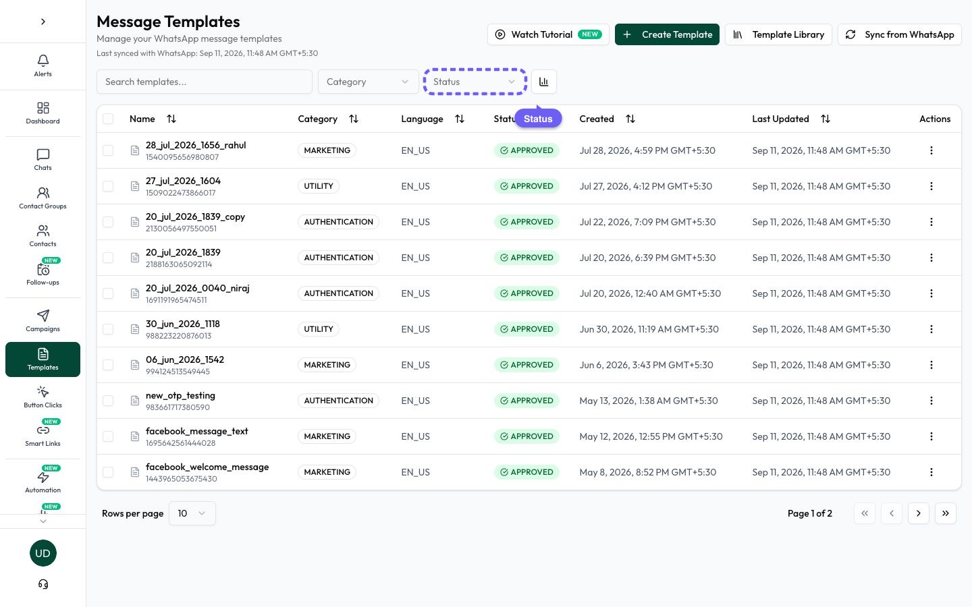Viewport: 972px width, 607px height.
Task: Click template name facebook_message_text
Action: tap(197, 431)
